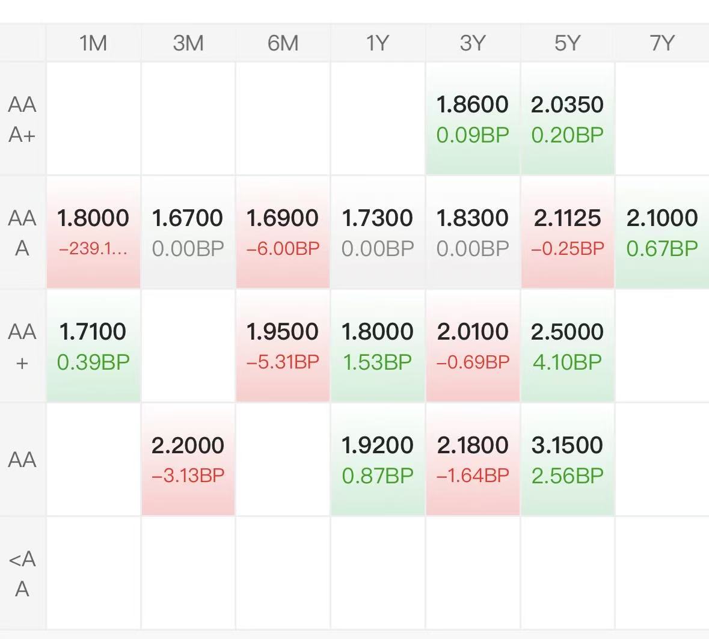Click the AA+ 6M cell with -5.31BP

[283, 346]
